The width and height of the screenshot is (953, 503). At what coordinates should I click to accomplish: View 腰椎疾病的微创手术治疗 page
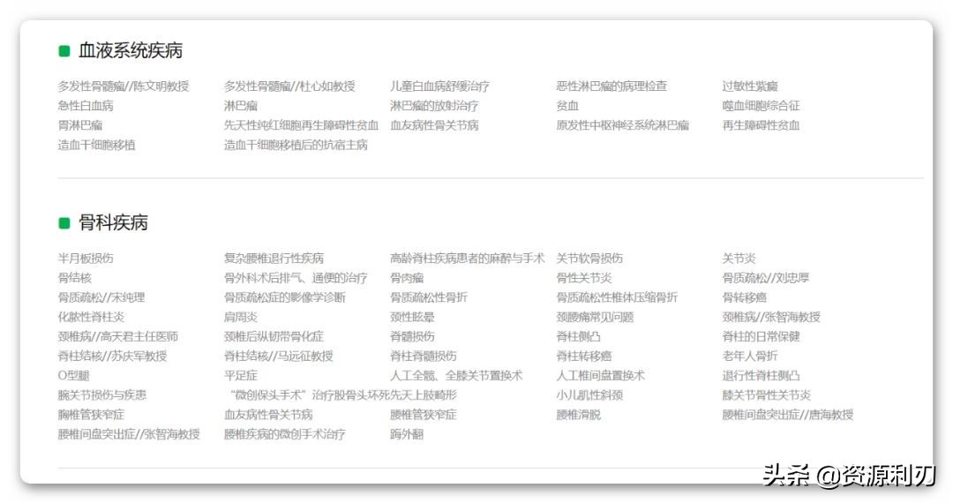point(284,434)
